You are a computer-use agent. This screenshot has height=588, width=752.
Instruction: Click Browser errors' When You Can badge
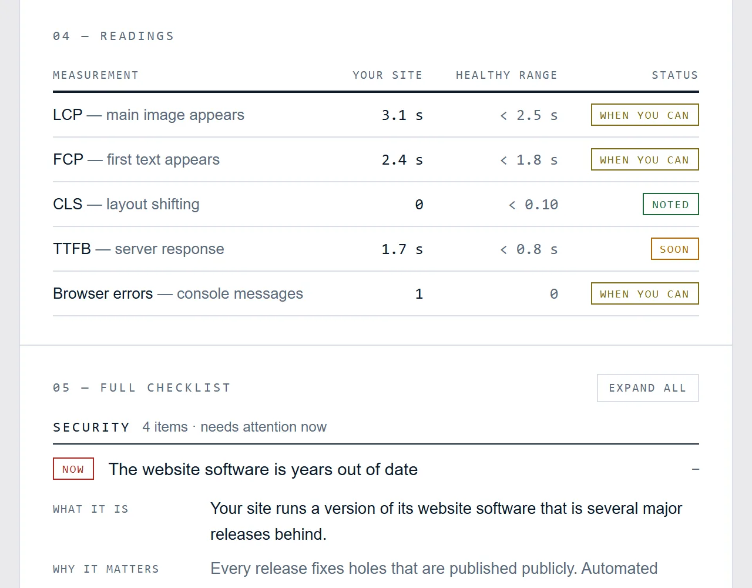pyautogui.click(x=645, y=294)
